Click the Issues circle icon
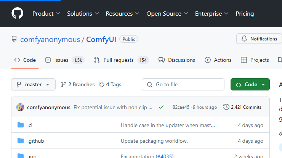 pyautogui.click(x=48, y=60)
